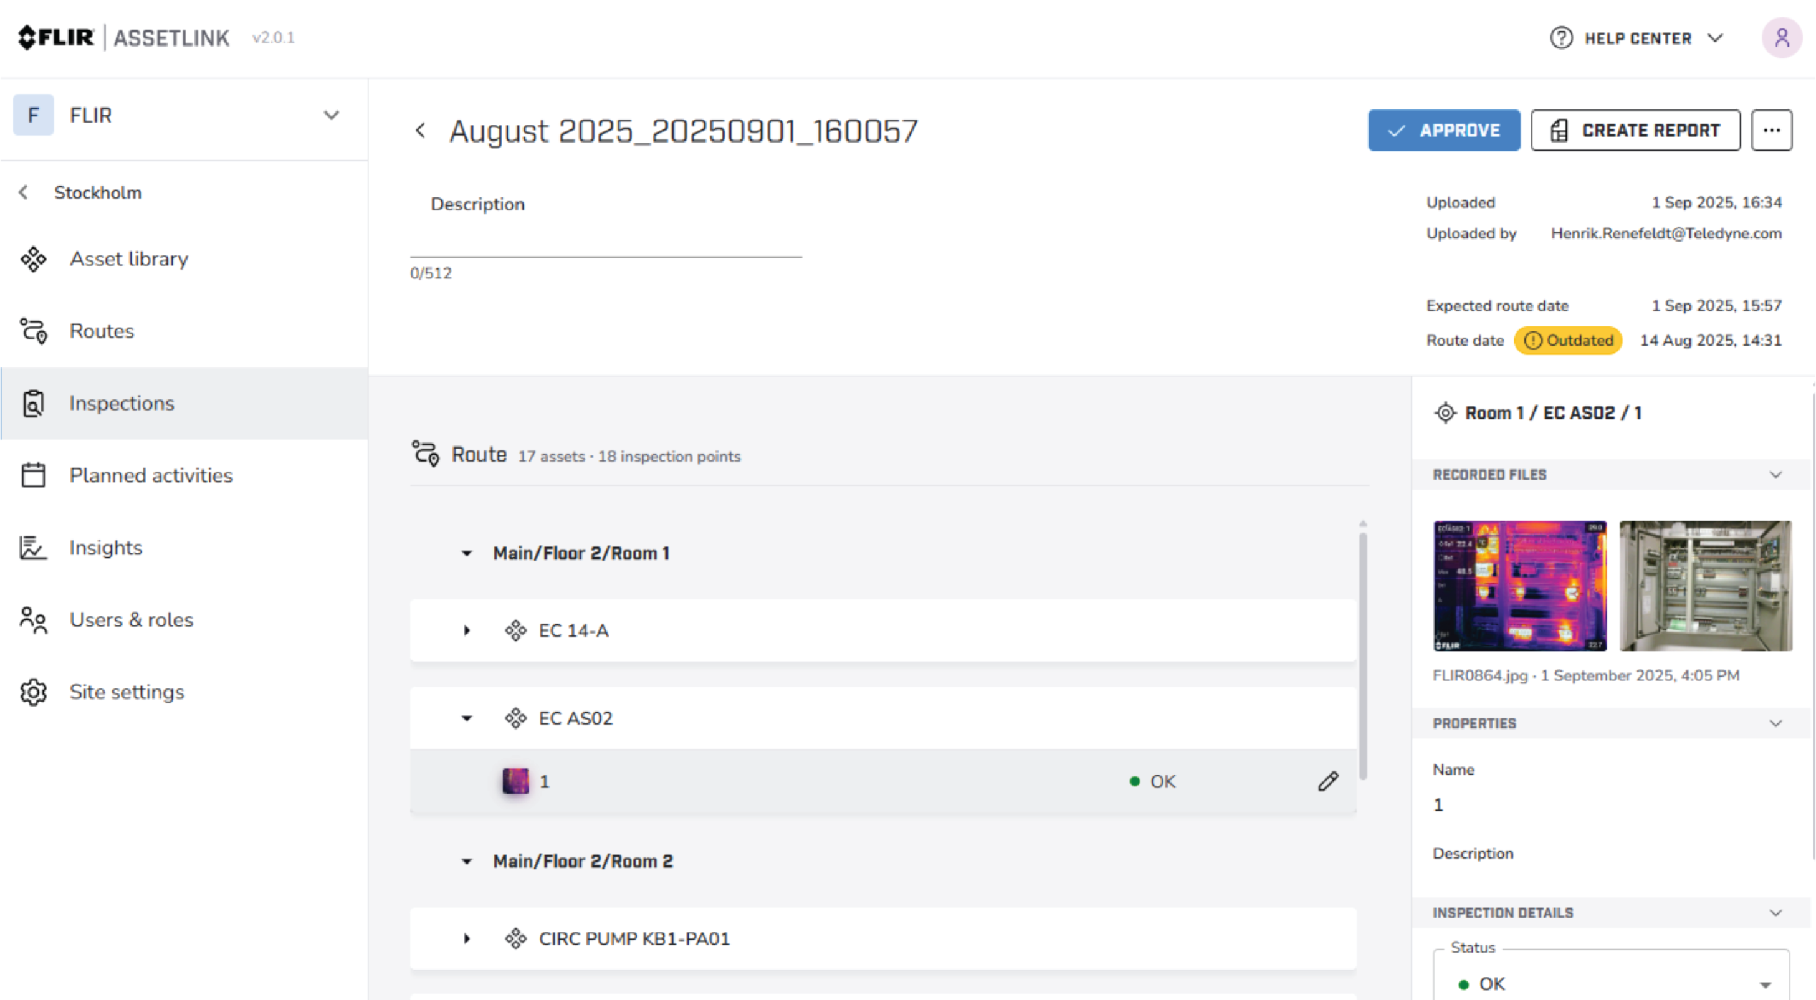Open the more options ellipsis button
This screenshot has height=1000, width=1816.
(x=1771, y=130)
